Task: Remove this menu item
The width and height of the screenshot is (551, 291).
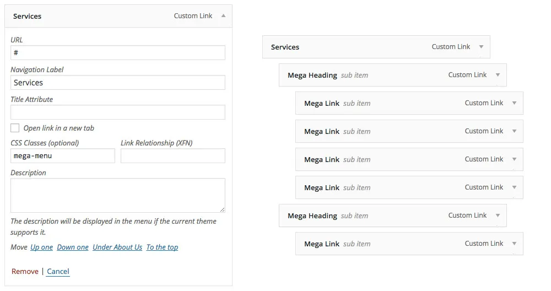Action: 25,271
